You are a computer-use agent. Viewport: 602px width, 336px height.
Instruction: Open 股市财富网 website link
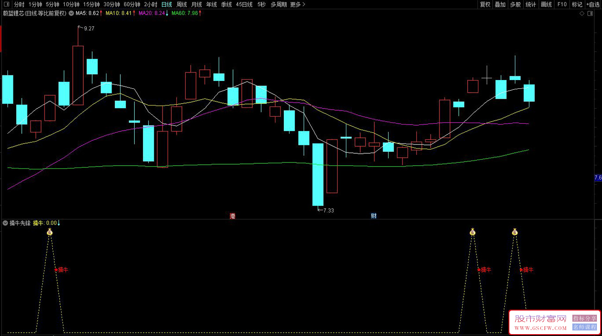click(x=540, y=319)
